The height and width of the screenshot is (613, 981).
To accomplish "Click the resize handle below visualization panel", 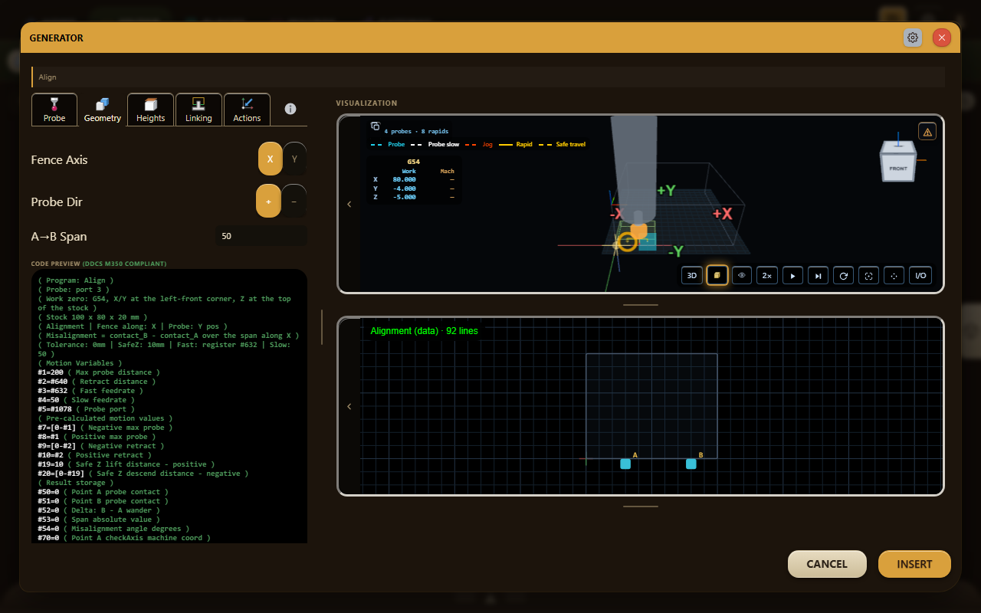I will coord(641,305).
